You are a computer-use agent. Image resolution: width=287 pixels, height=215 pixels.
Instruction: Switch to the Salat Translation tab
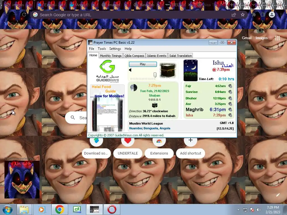click(180, 56)
